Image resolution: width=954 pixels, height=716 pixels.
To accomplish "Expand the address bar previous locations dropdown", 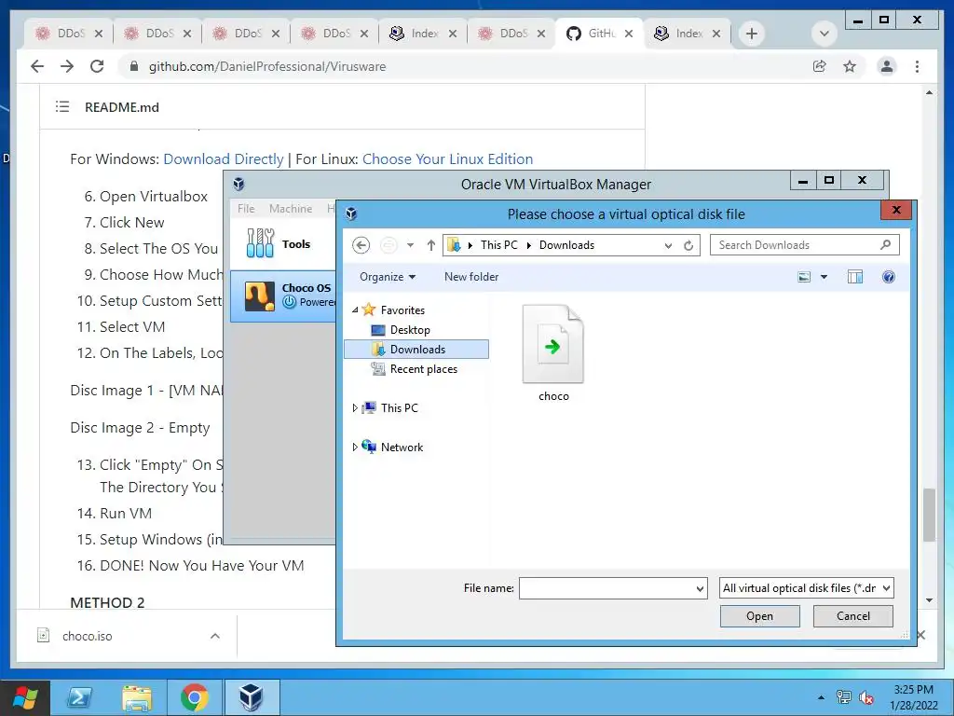I will (668, 245).
